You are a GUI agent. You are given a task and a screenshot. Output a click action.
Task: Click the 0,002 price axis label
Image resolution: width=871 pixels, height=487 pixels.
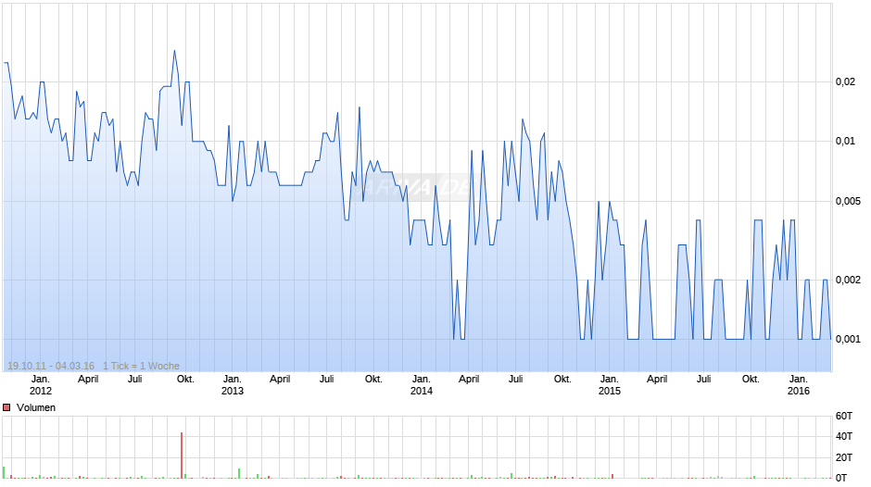848,280
